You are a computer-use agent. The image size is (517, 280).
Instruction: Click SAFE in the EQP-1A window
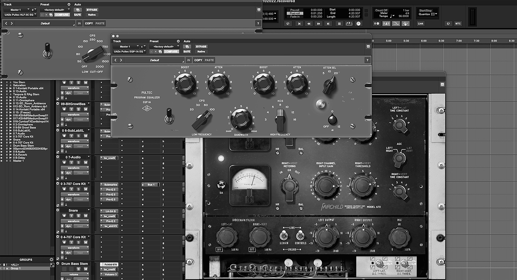coord(186,52)
